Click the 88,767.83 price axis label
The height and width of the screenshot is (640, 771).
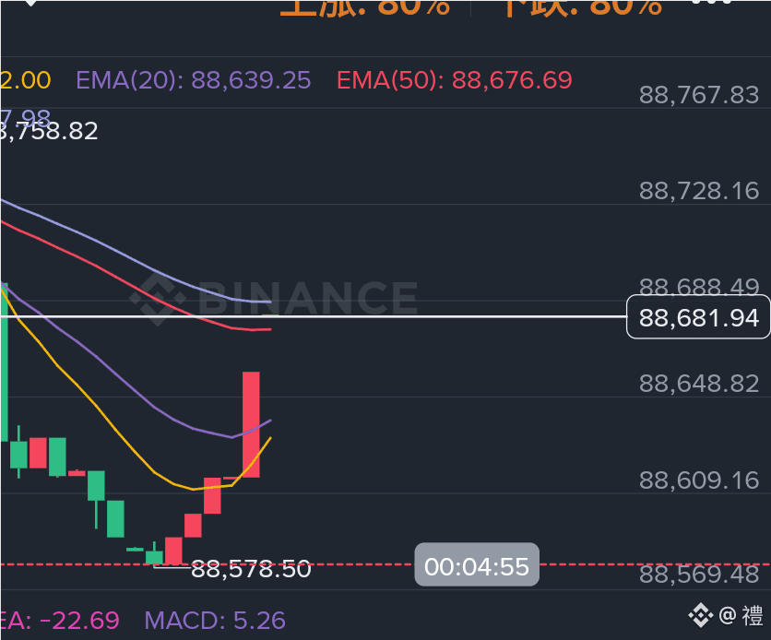click(x=699, y=95)
